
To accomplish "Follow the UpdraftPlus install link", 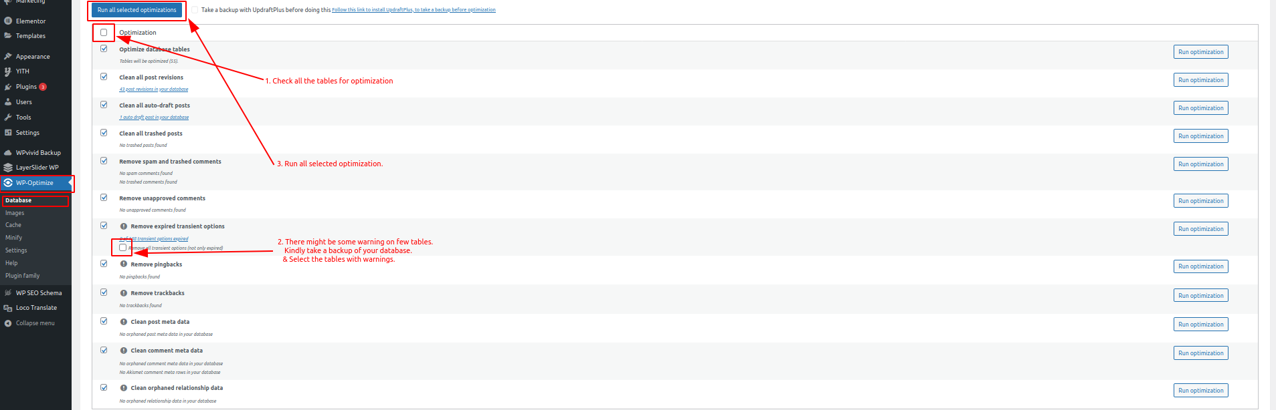I will [x=414, y=10].
